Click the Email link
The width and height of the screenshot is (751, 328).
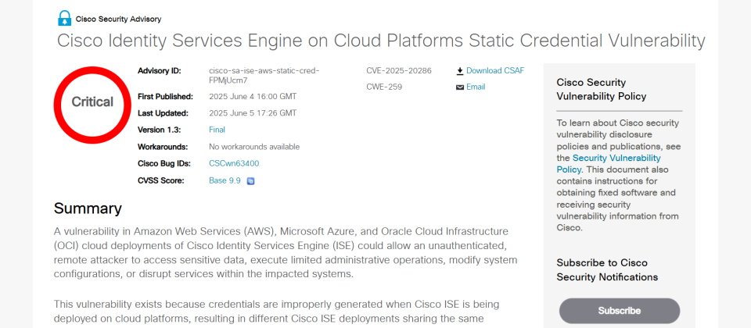pos(476,87)
